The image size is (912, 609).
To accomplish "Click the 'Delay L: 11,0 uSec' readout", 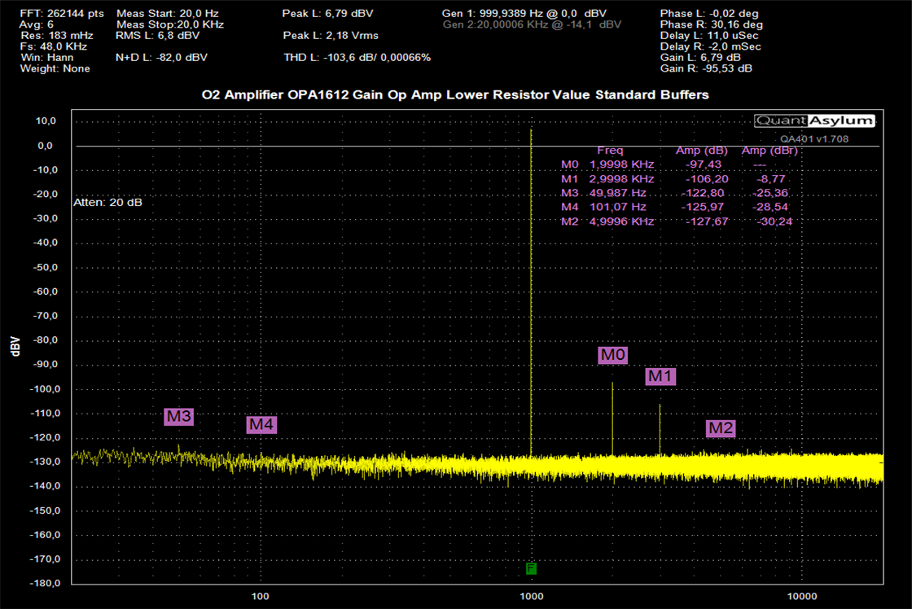I will 709,36.
